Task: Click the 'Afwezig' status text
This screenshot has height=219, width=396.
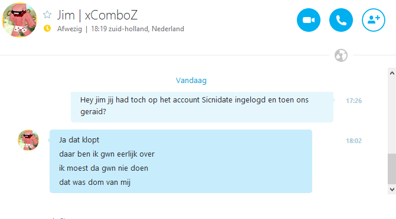Action: pyautogui.click(x=70, y=29)
